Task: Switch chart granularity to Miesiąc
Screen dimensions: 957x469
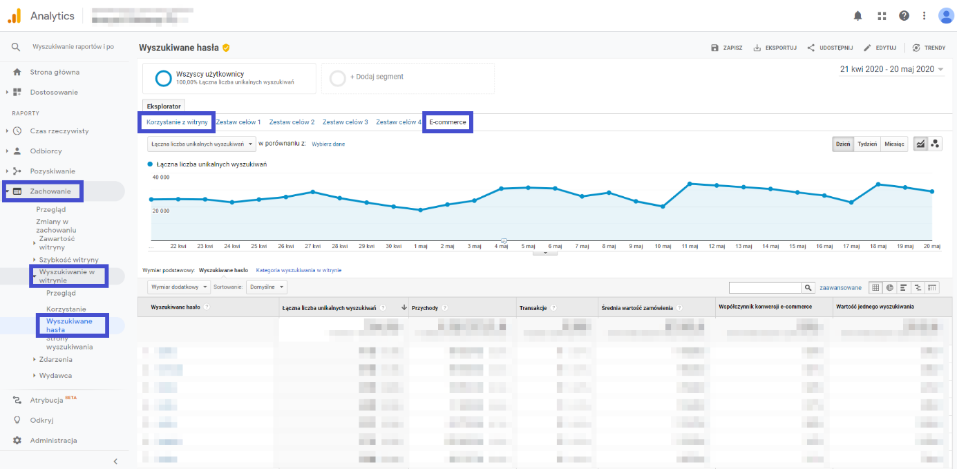Action: (x=894, y=144)
